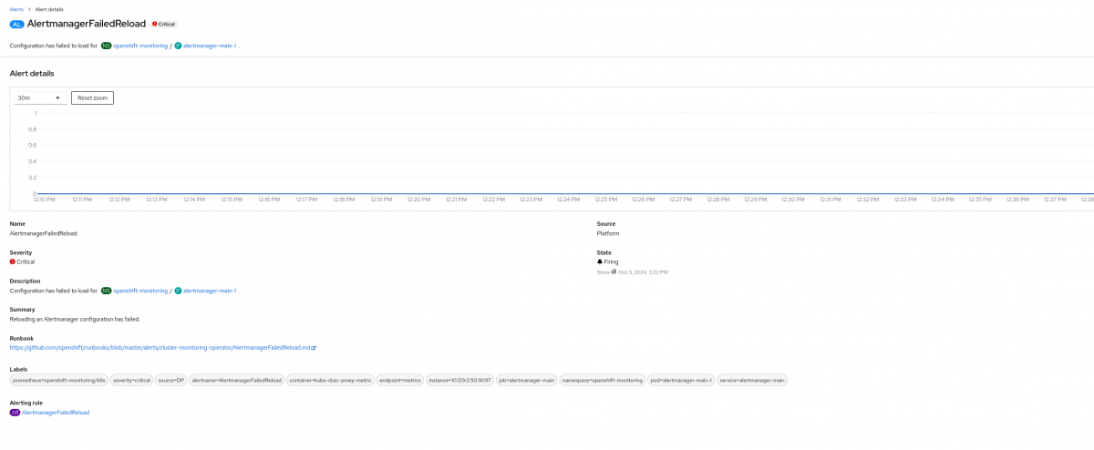
Task: Click the external link icon after the runbook URL
Action: click(x=314, y=348)
